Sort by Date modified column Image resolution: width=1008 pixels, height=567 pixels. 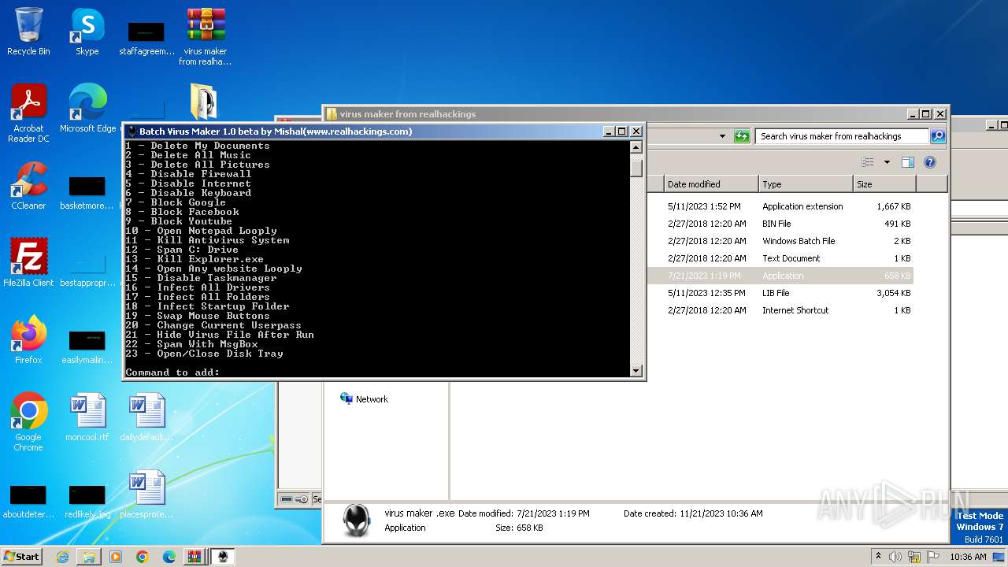pyautogui.click(x=711, y=184)
